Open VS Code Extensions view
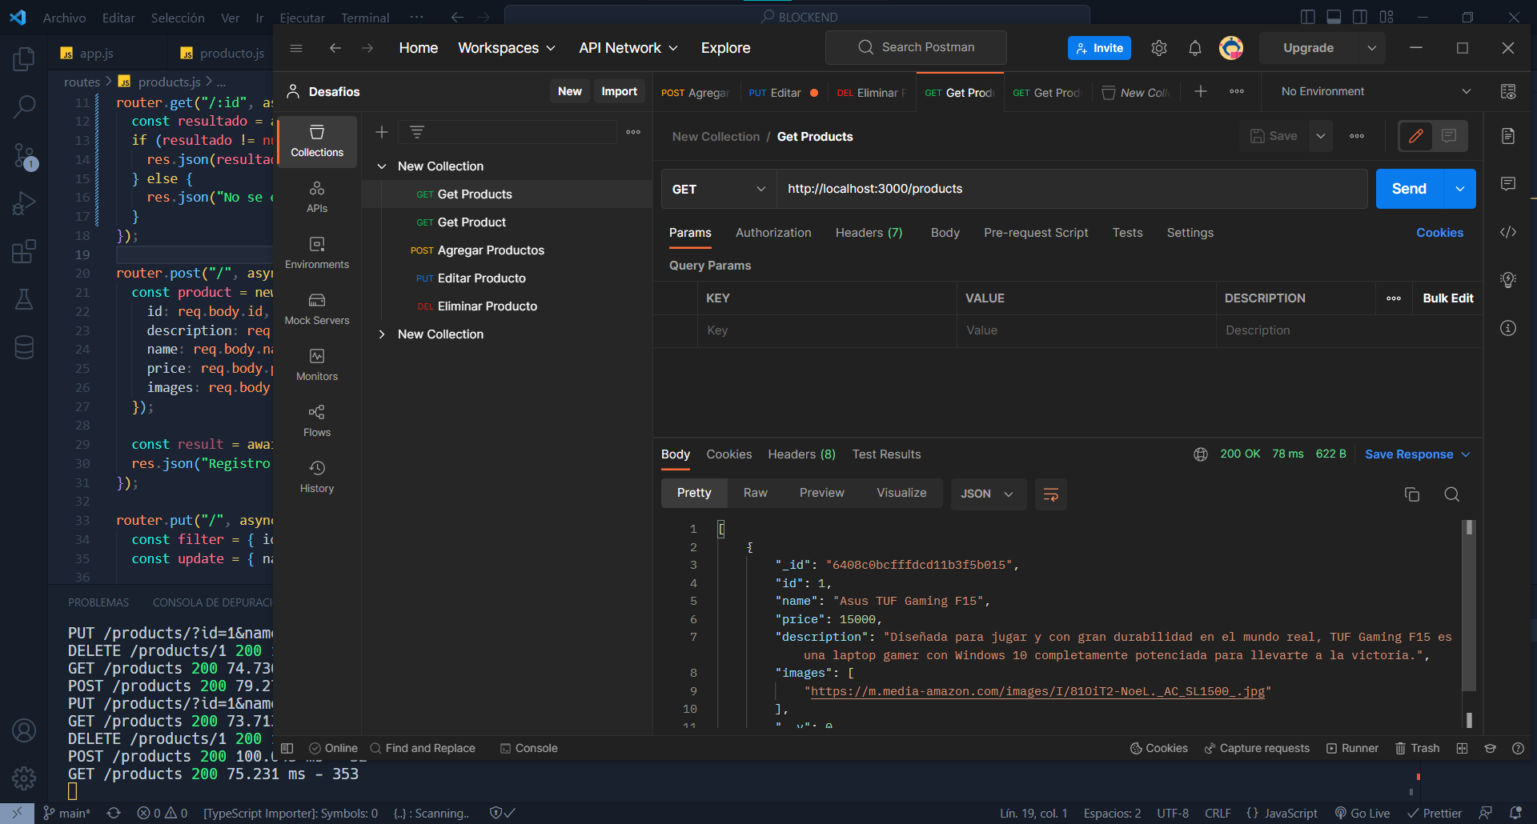Screen dimensions: 1537x824 (x=24, y=252)
